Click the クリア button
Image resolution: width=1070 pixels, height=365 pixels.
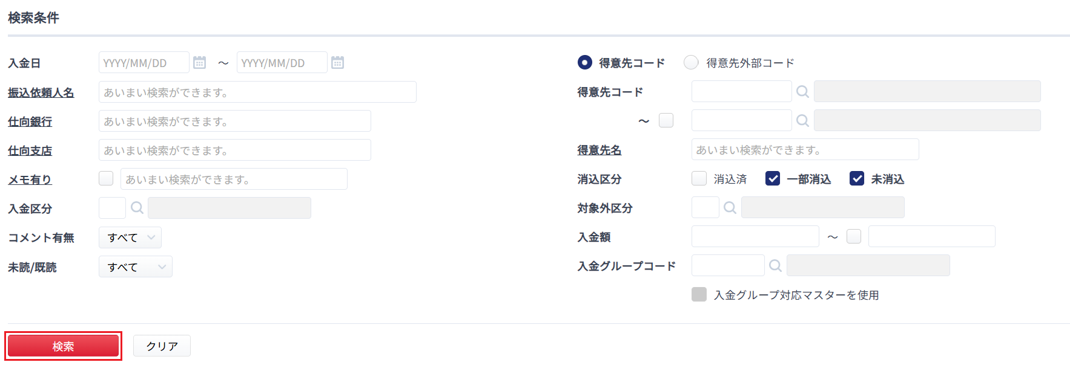point(162,346)
